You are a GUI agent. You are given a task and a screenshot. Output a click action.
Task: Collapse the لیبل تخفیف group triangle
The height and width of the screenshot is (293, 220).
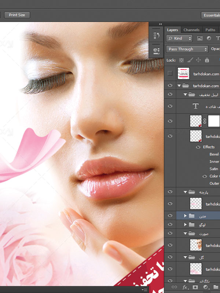point(185,94)
